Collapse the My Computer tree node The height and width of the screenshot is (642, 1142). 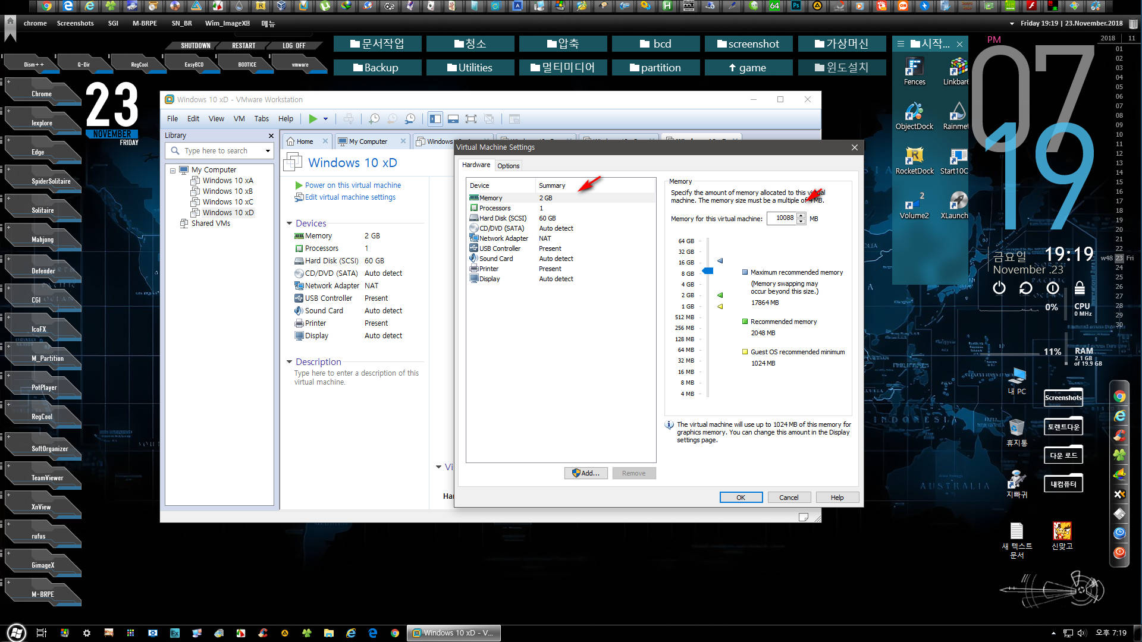point(172,171)
